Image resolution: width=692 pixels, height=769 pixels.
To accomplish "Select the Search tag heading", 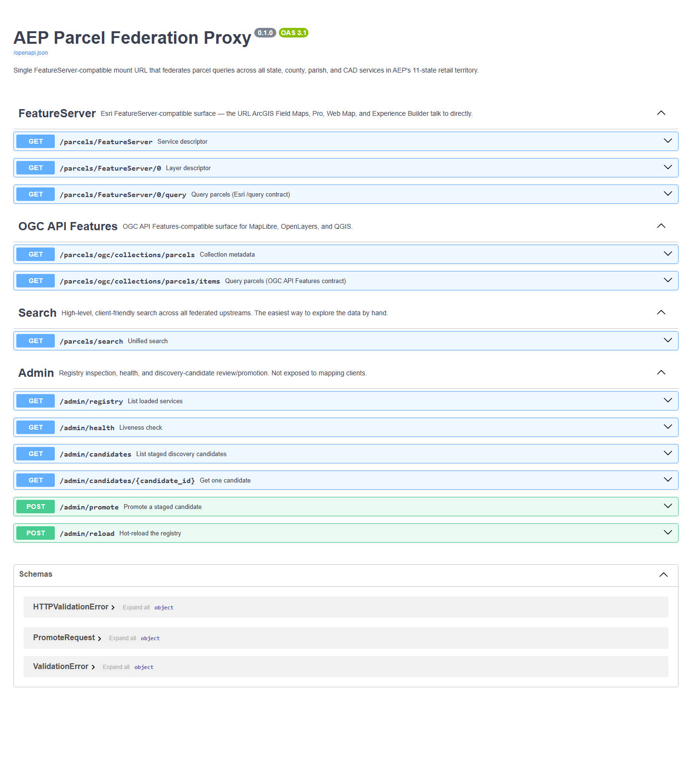I will tap(37, 313).
